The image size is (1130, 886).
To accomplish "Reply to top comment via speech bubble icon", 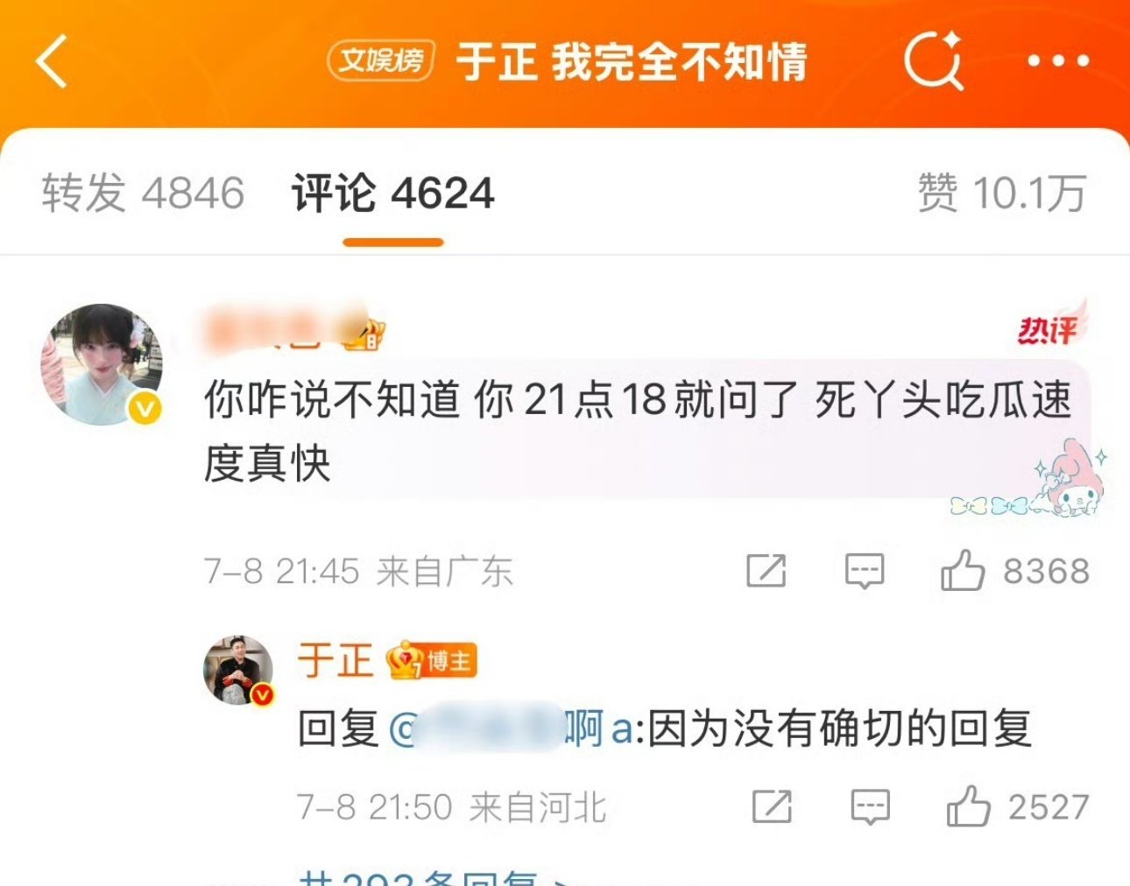I will pyautogui.click(x=864, y=572).
